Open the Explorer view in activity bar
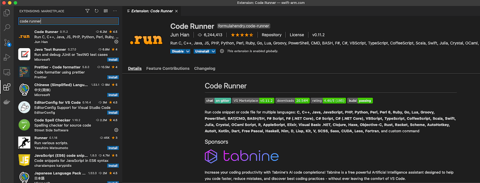480x183 pixels. click(7, 13)
